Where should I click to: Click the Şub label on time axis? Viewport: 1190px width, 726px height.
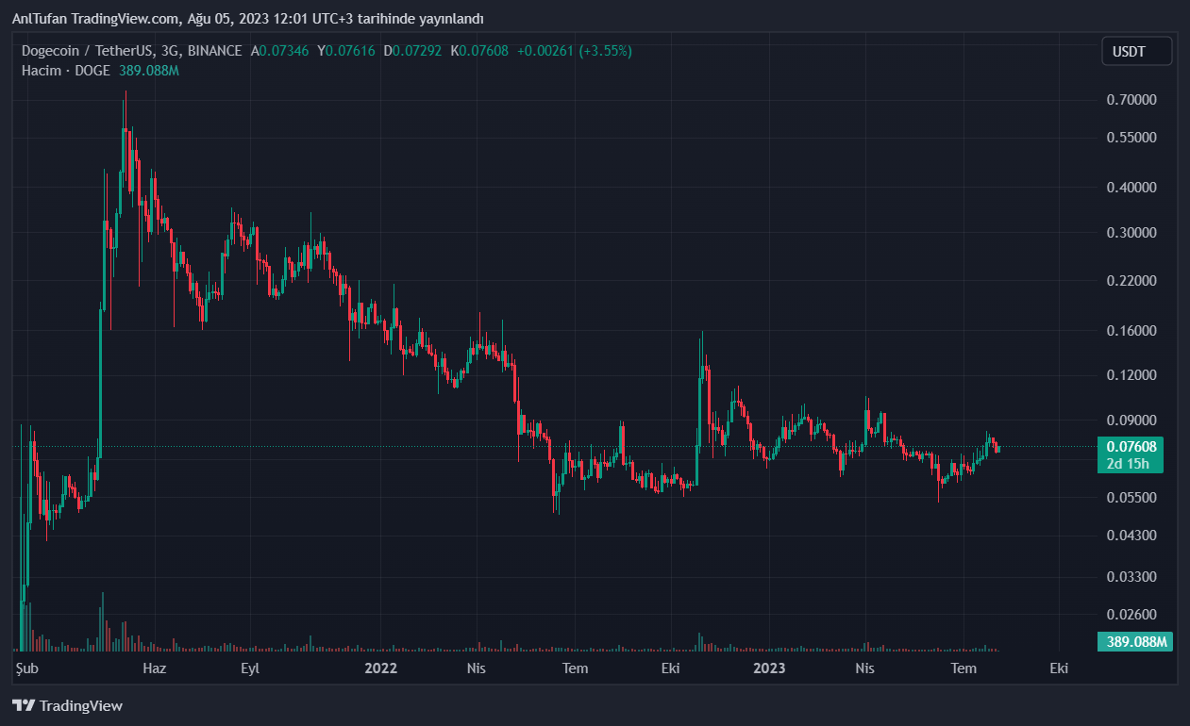26,668
